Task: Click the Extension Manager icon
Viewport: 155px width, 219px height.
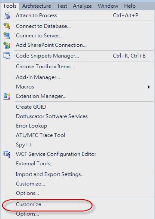Action: tap(7, 96)
